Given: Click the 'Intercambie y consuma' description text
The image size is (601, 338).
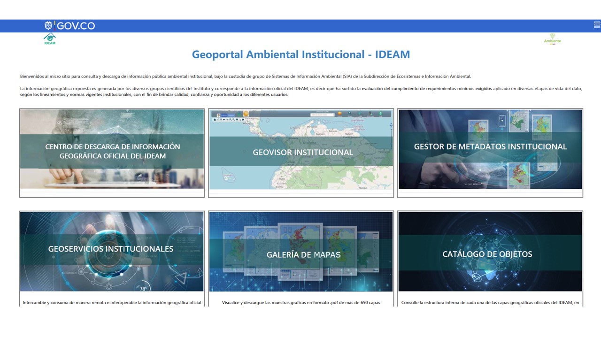Looking at the screenshot, I should pos(112,303).
